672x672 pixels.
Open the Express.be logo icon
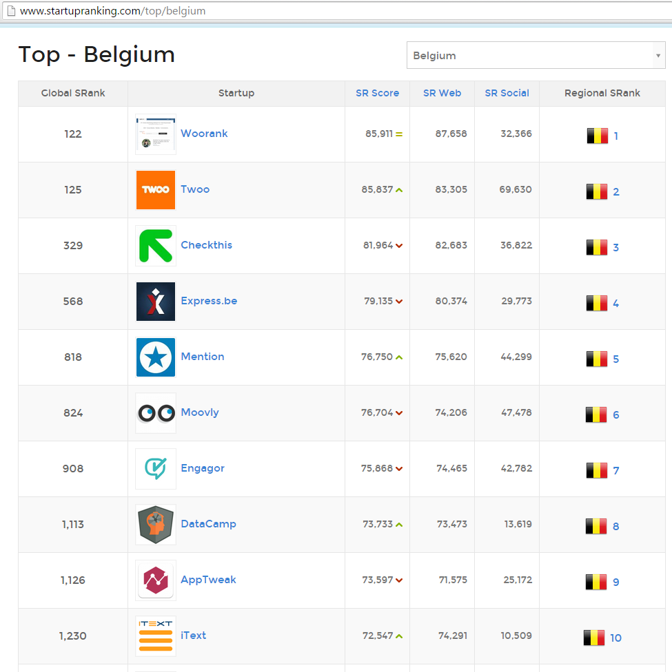(156, 302)
